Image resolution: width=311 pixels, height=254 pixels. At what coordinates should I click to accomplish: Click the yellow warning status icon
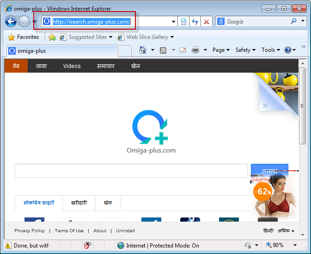[x=8, y=246]
